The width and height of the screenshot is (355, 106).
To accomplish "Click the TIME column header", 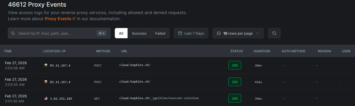I will pyautogui.click(x=8, y=51).
